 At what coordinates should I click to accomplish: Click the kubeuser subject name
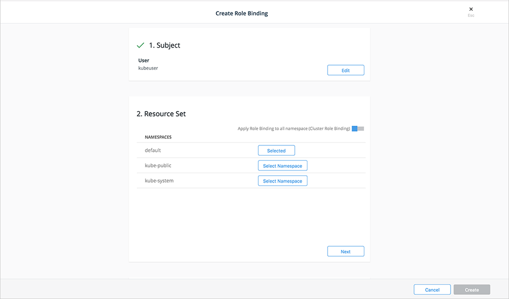(148, 68)
